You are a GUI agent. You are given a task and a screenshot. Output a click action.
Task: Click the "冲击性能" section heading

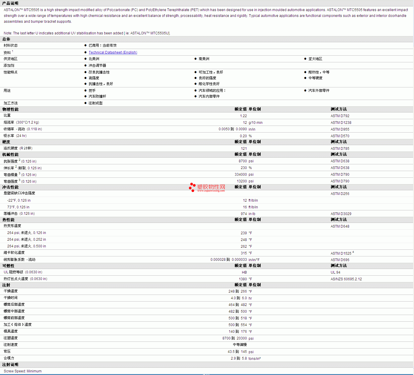pos(10,187)
